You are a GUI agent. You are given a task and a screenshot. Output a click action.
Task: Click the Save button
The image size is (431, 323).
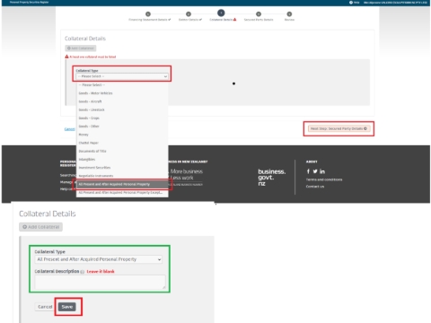(67, 307)
